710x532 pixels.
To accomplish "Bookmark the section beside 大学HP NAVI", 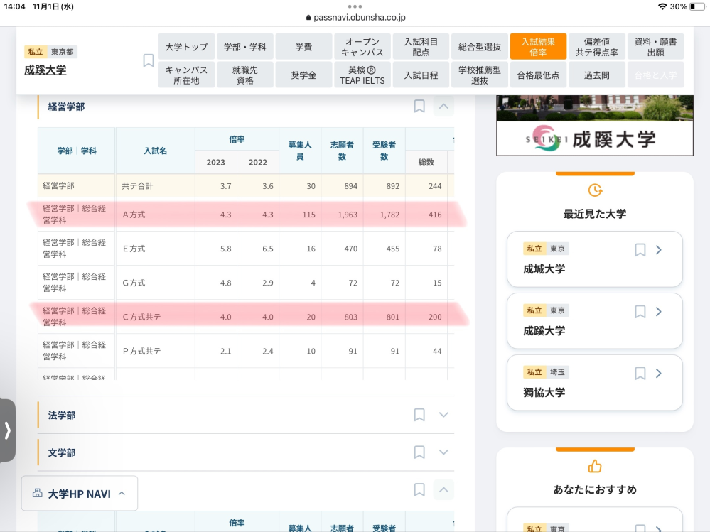I will (419, 489).
